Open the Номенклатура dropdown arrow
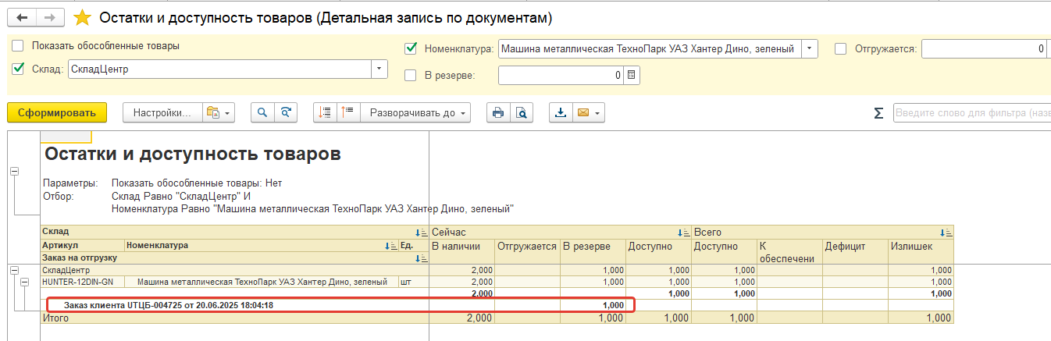Viewport: 1051px width, 341px height. click(810, 48)
